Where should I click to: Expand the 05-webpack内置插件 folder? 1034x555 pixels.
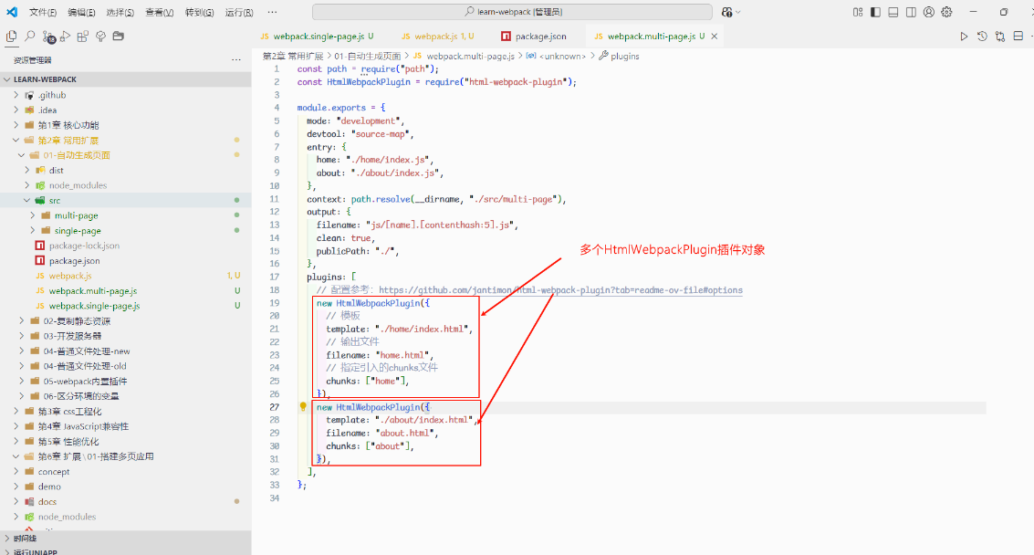coord(125,382)
